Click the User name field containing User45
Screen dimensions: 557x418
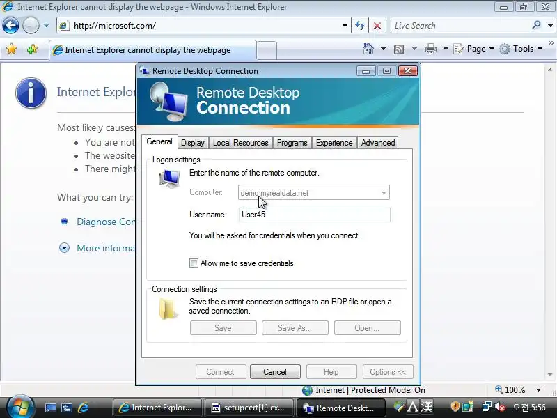(315, 215)
